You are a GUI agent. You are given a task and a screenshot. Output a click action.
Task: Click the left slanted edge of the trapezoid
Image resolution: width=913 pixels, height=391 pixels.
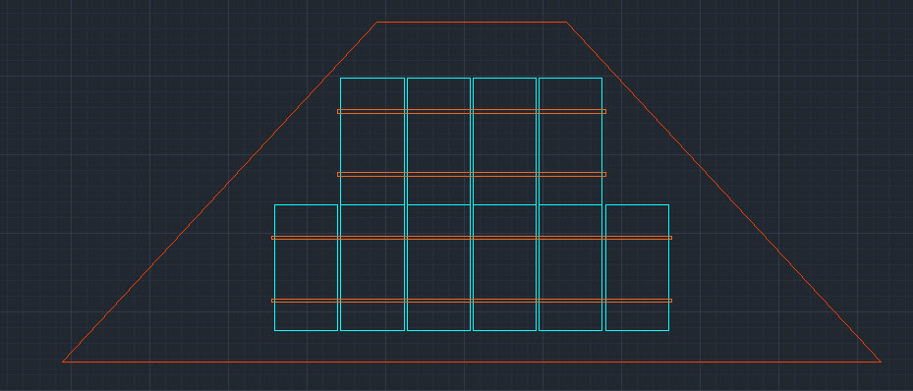click(219, 192)
